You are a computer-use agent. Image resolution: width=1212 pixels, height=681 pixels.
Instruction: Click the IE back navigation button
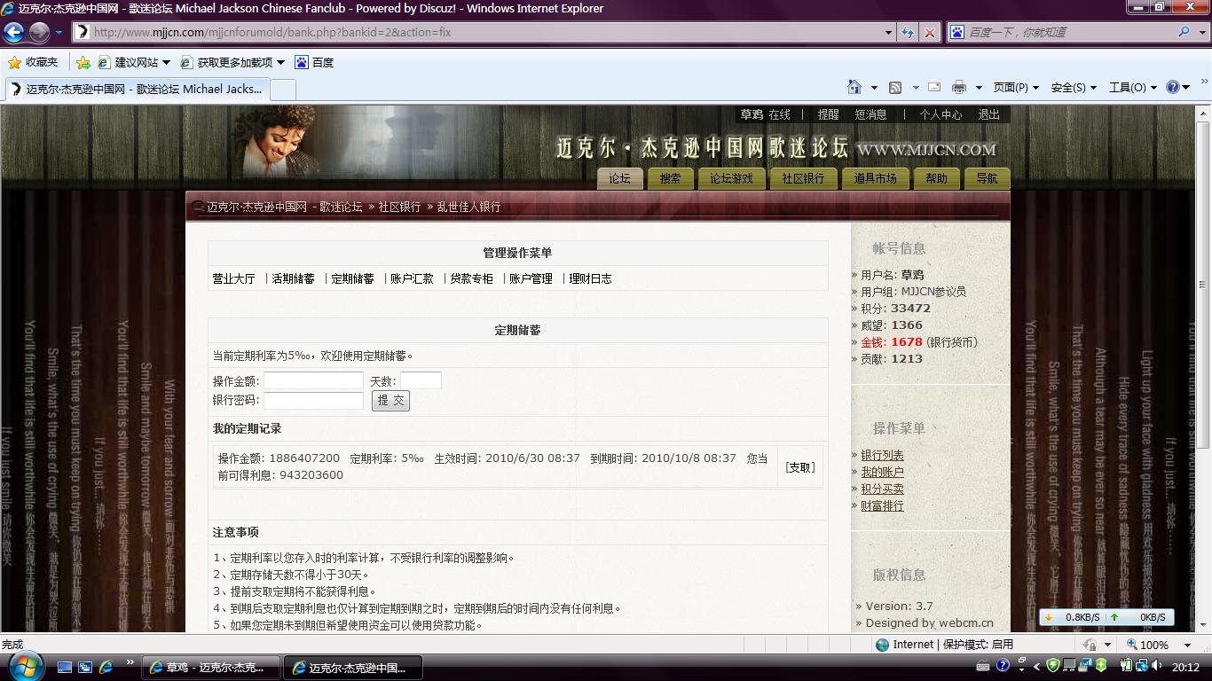tap(14, 33)
